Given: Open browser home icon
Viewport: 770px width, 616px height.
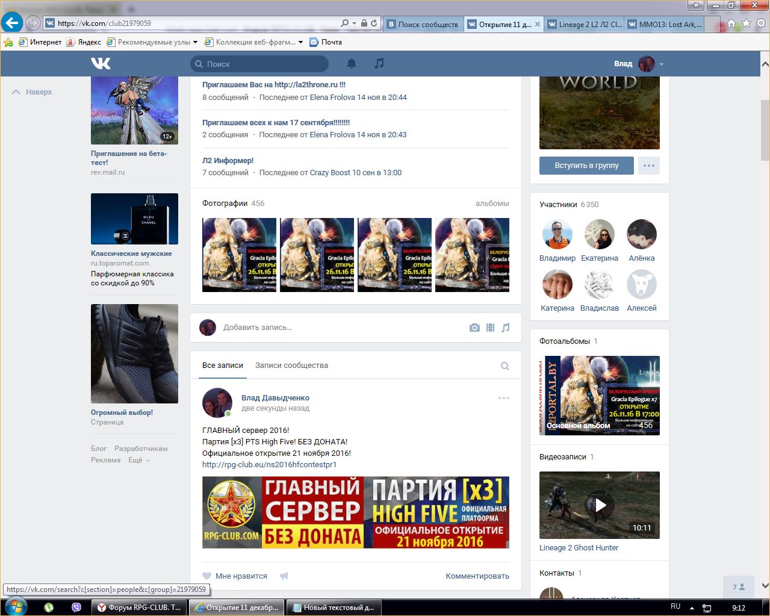Looking at the screenshot, I should pyautogui.click(x=731, y=23).
